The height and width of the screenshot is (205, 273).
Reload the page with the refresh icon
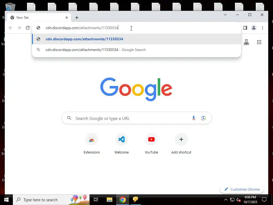pyautogui.click(x=28, y=28)
